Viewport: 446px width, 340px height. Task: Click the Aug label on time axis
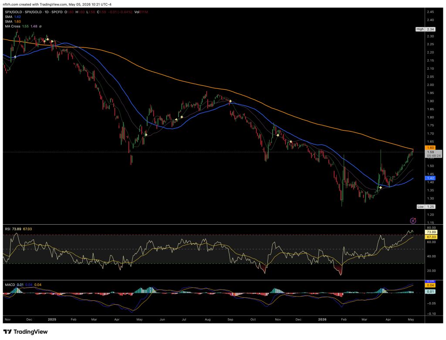pyautogui.click(x=208, y=320)
